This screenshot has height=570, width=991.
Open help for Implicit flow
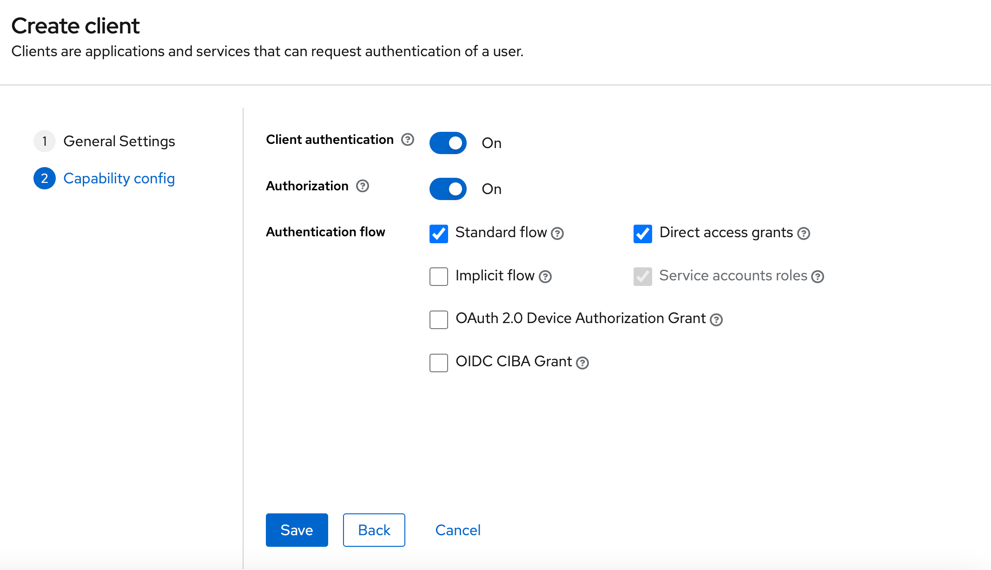545,277
